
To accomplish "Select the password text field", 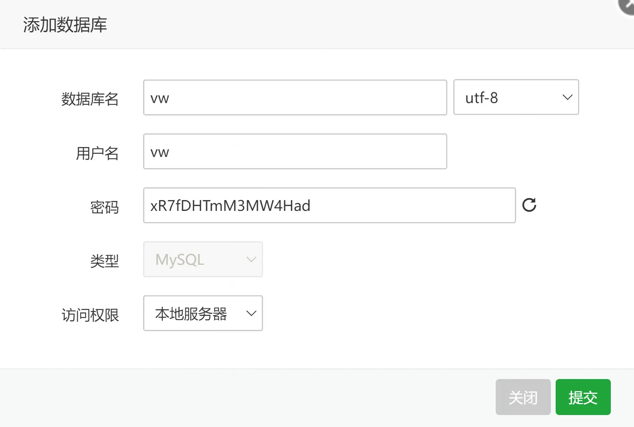I will [329, 205].
